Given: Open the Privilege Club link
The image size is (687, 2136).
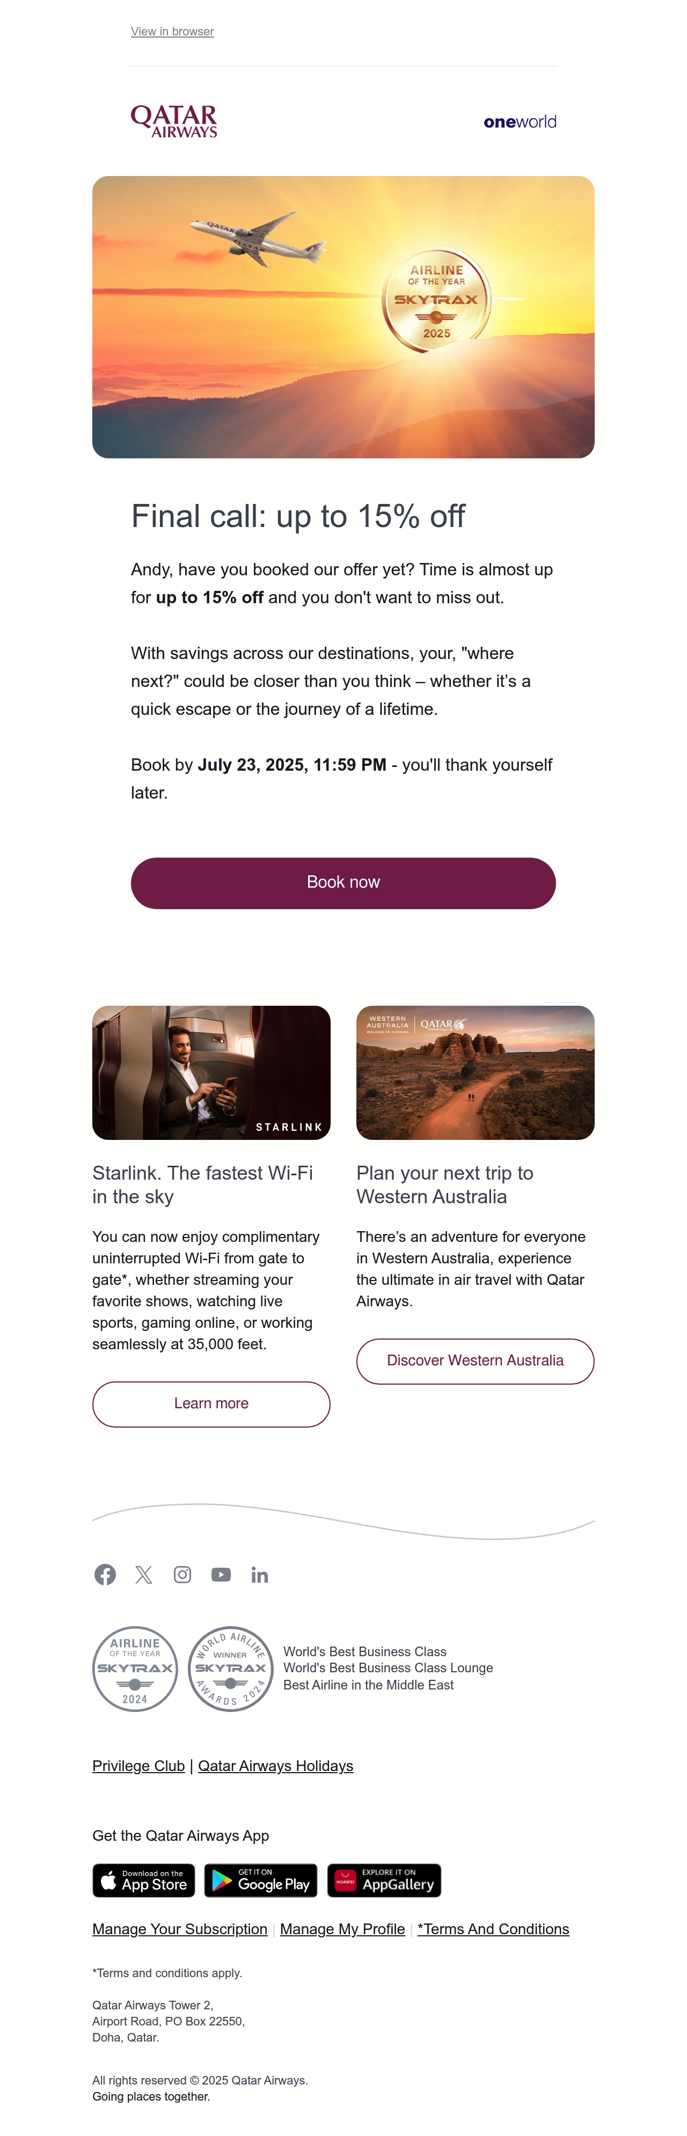Looking at the screenshot, I should [x=138, y=1765].
